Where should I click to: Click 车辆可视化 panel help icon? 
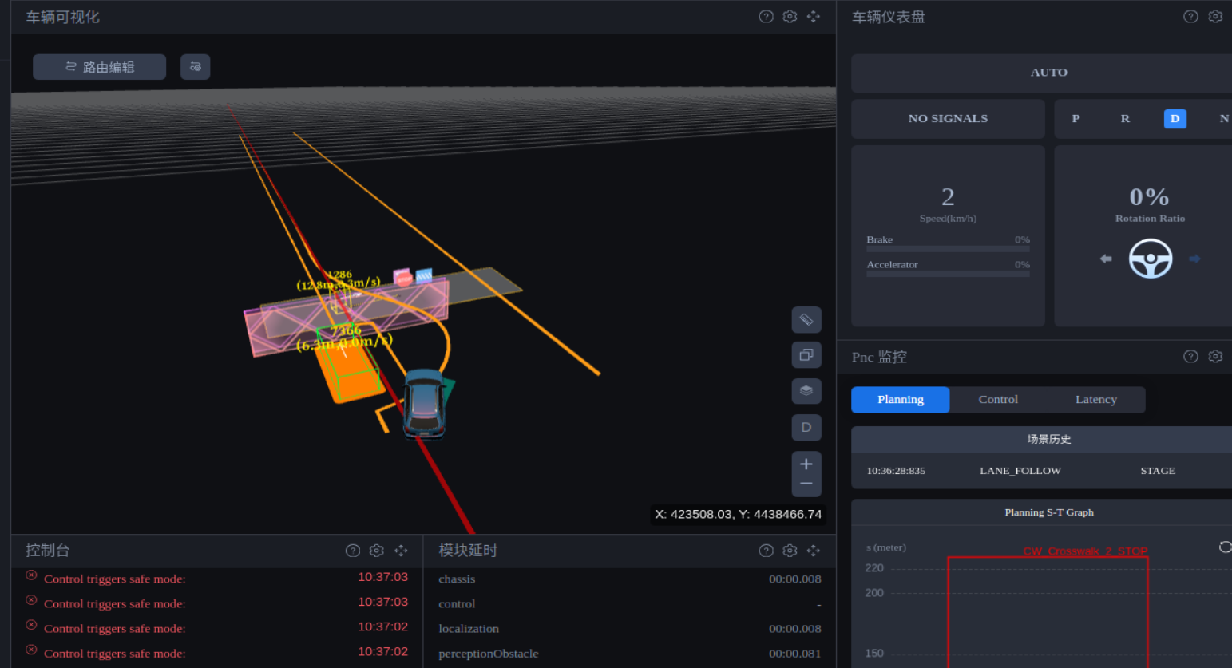click(766, 17)
